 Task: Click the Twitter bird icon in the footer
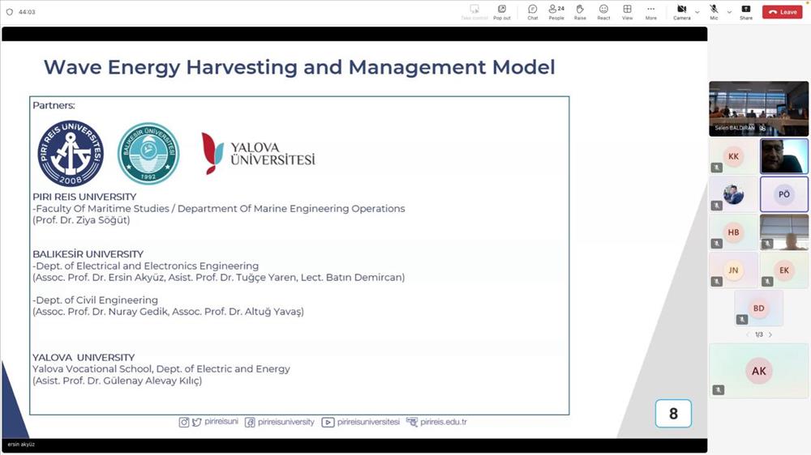(196, 423)
